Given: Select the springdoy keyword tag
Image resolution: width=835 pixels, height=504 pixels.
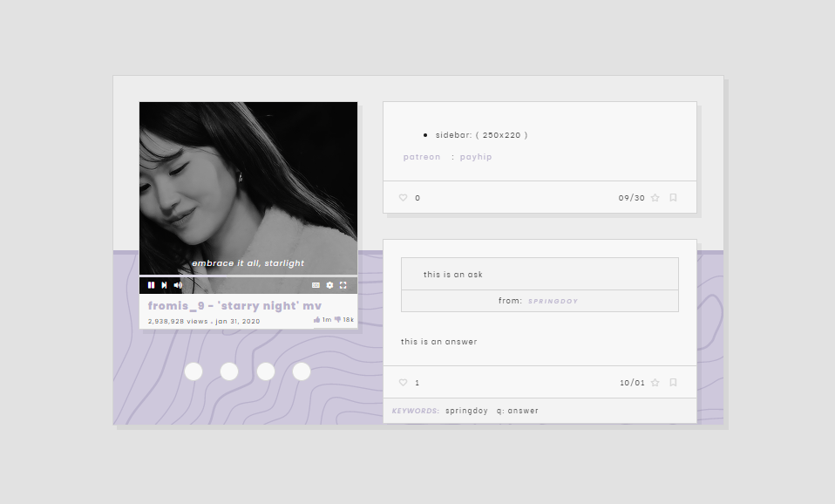Looking at the screenshot, I should point(466,411).
